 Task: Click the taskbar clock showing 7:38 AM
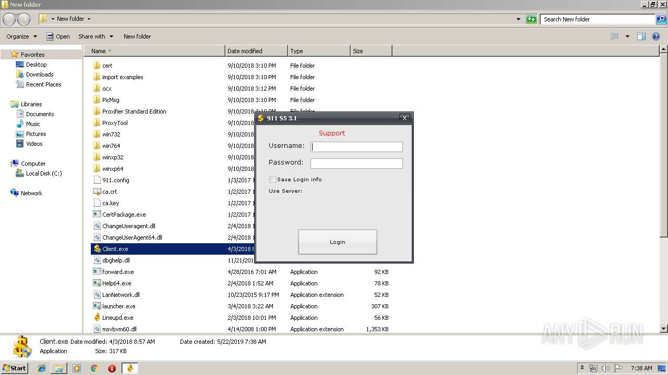(641, 368)
